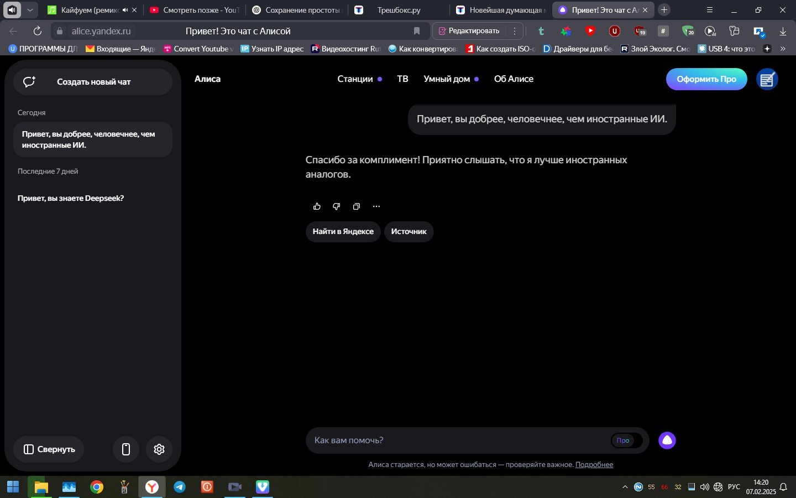Screen dimensions: 796x498
Task: Open the downloads arrow icon in browser toolbar
Action: click(783, 31)
